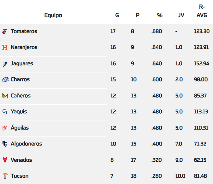
Task: Open the Charros team name link
Action: pos(20,80)
